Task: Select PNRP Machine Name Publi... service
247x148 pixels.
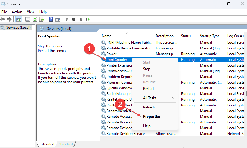Action: coord(129,43)
